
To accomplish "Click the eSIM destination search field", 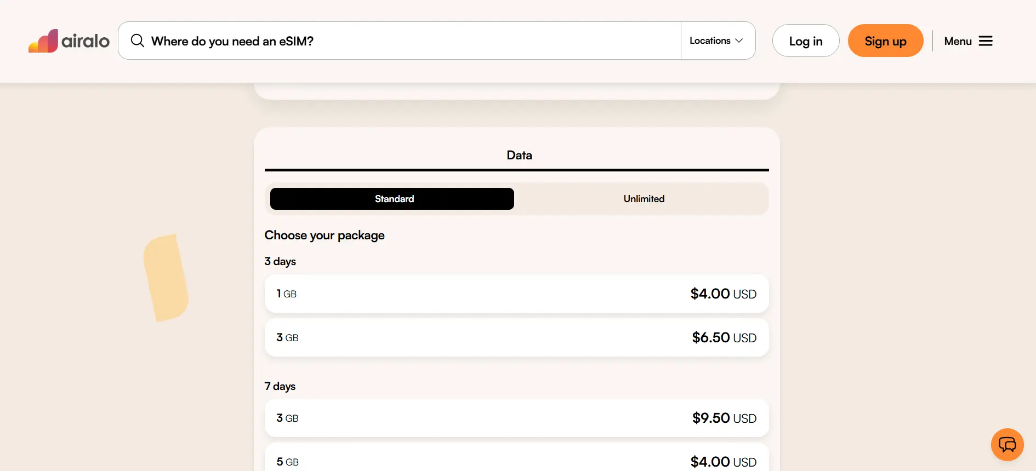I will pos(406,41).
